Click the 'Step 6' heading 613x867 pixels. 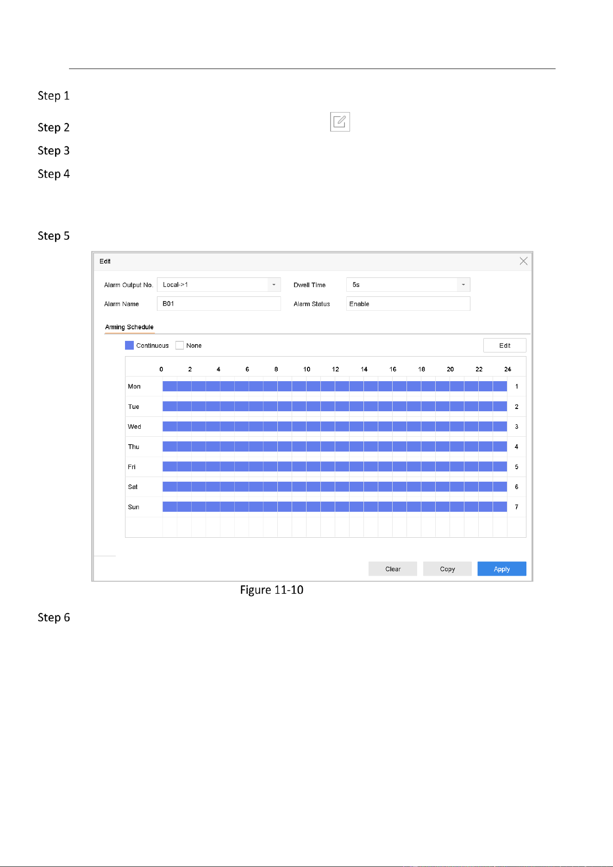[x=54, y=618]
